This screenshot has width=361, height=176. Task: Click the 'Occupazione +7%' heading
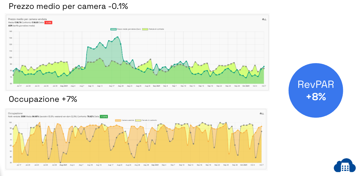tap(43, 99)
